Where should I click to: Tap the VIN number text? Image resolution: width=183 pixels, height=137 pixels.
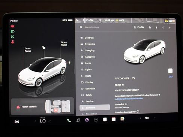[x=127, y=90]
